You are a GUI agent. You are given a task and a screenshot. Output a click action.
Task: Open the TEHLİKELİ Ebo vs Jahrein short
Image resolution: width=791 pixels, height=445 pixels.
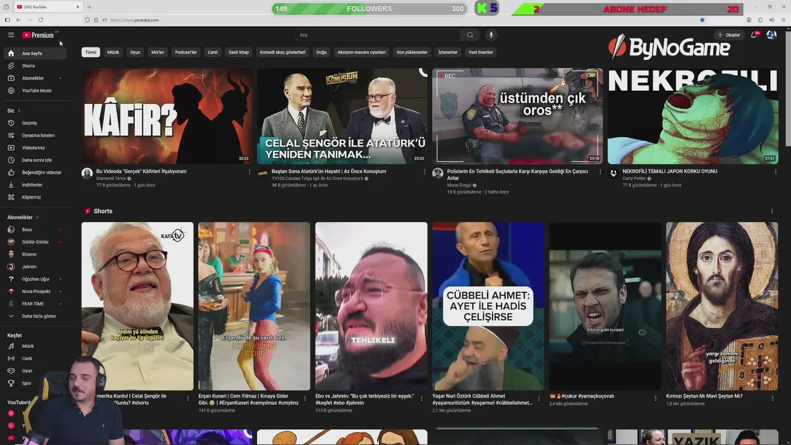point(371,307)
